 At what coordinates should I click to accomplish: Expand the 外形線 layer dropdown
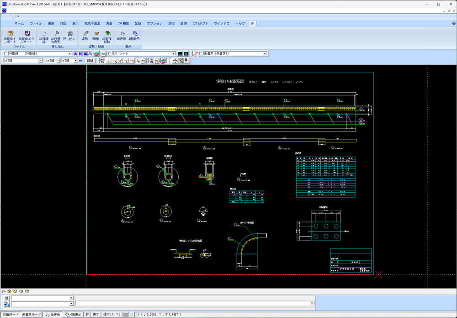70,53
